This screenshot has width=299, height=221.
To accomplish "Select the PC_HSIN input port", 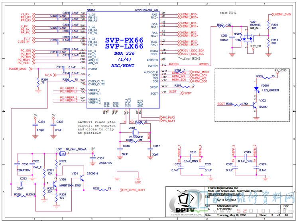I will tap(24, 60).
